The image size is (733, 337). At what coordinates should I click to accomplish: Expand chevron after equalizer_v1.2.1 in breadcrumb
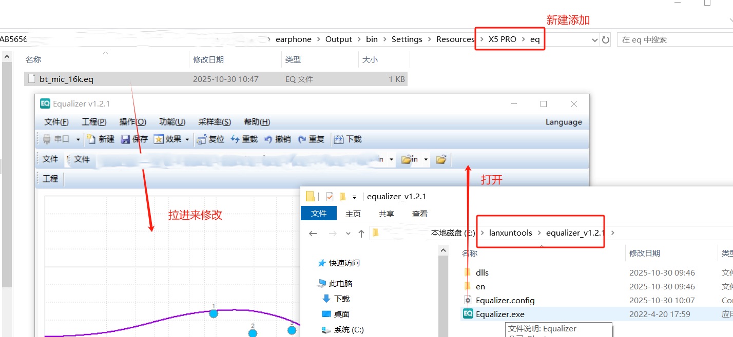tap(613, 233)
